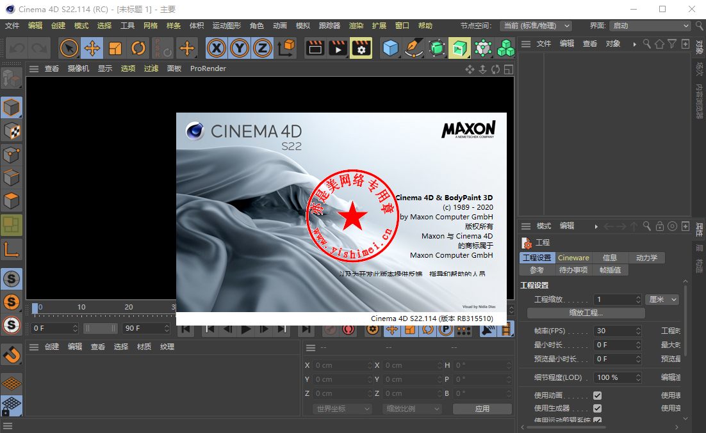Image resolution: width=706 pixels, height=433 pixels.
Task: Open the 运动图形 menu in the menu bar
Action: click(x=227, y=26)
